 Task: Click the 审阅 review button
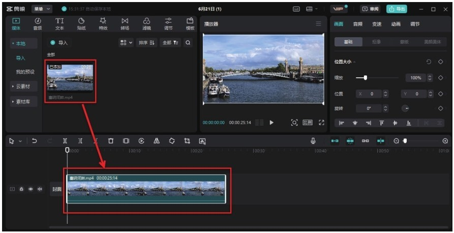370,9
